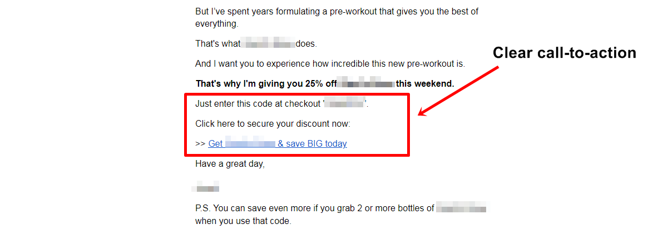Click 'And I want you to experience' sentence
Image resolution: width=658 pixels, height=244 pixels.
[x=330, y=63]
